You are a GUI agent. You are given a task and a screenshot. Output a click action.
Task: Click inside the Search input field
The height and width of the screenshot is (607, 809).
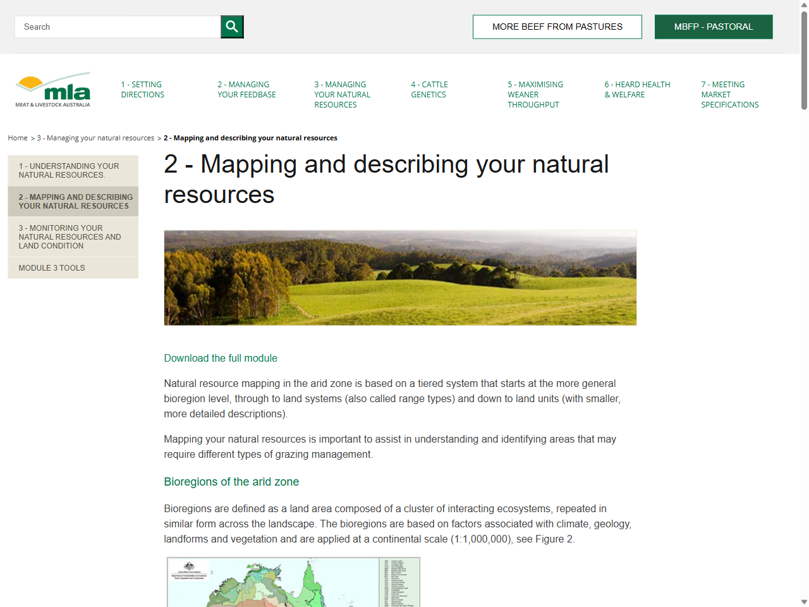tap(117, 27)
